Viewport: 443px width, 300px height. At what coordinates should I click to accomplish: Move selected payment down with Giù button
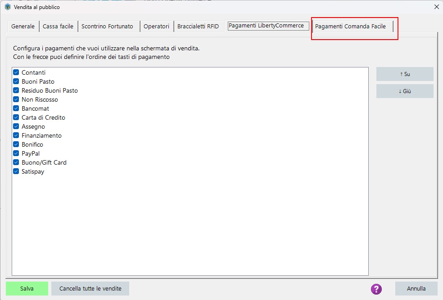pyautogui.click(x=405, y=91)
